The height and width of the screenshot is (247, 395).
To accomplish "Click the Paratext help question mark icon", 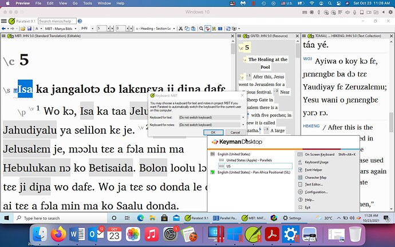I will [x=80, y=21].
